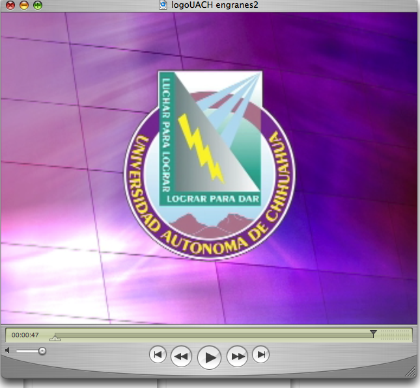Click the UACH logo in the video frame
The image size is (420, 388).
point(210,165)
